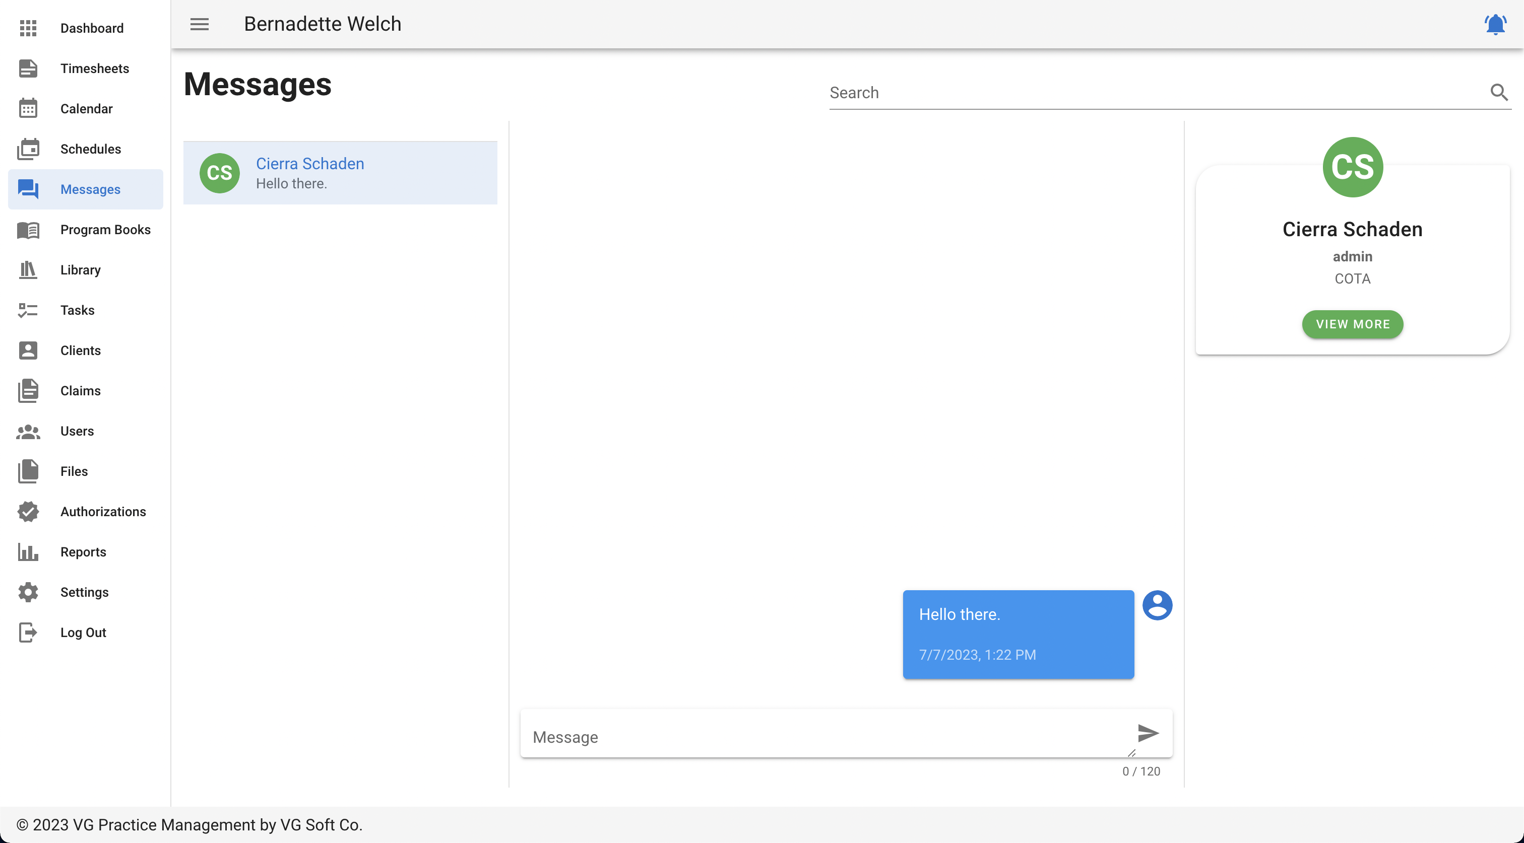Click the Reports bar chart icon
1524x843 pixels.
coord(28,551)
